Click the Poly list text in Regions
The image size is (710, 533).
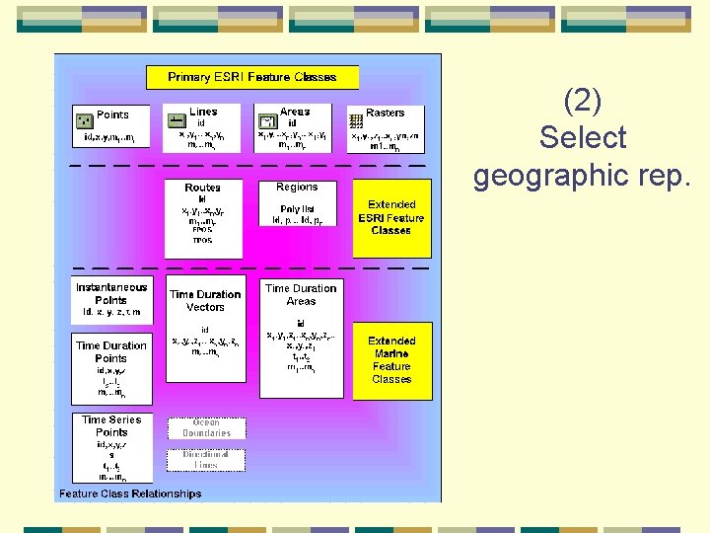[x=297, y=209]
